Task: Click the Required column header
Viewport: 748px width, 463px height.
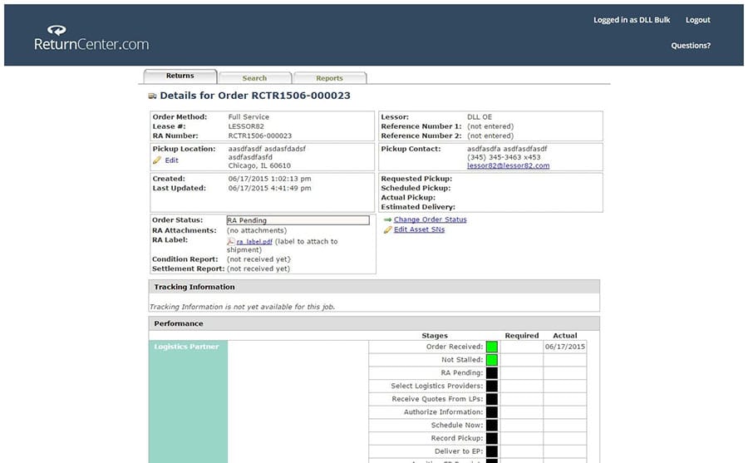Action: (522, 336)
